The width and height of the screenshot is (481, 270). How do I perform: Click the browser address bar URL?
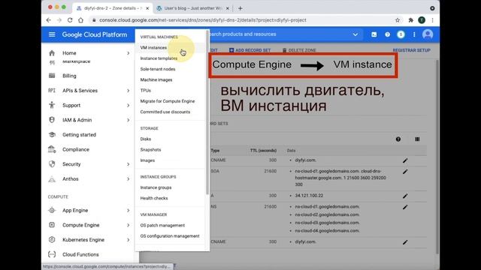[x=202, y=20]
